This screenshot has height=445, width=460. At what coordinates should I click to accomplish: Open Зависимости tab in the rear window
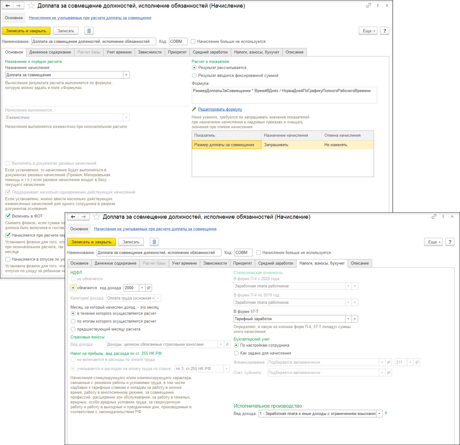[x=150, y=52]
